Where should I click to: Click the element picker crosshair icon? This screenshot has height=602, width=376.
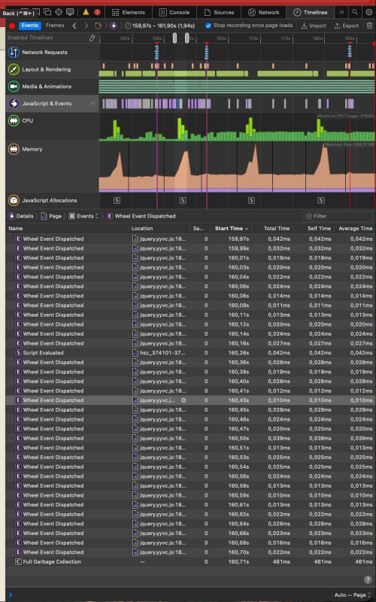coord(59,12)
